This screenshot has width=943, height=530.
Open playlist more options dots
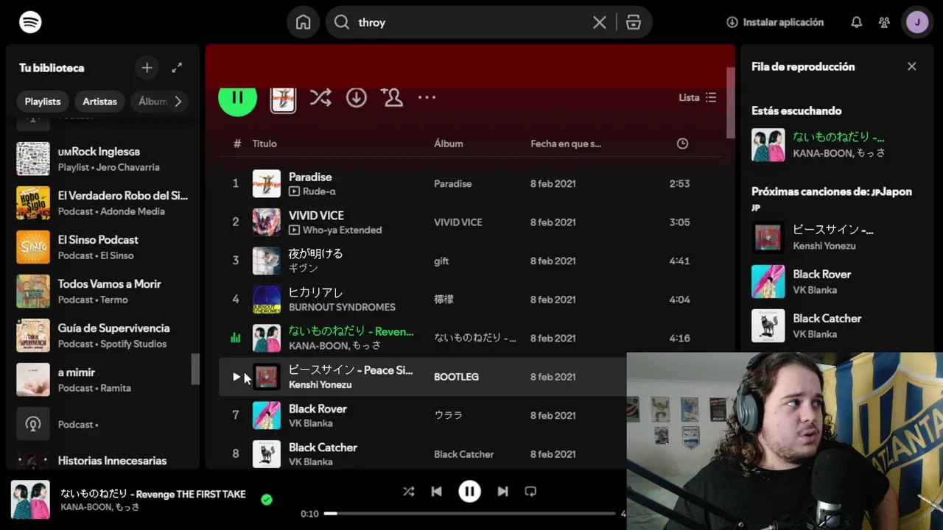coord(427,97)
